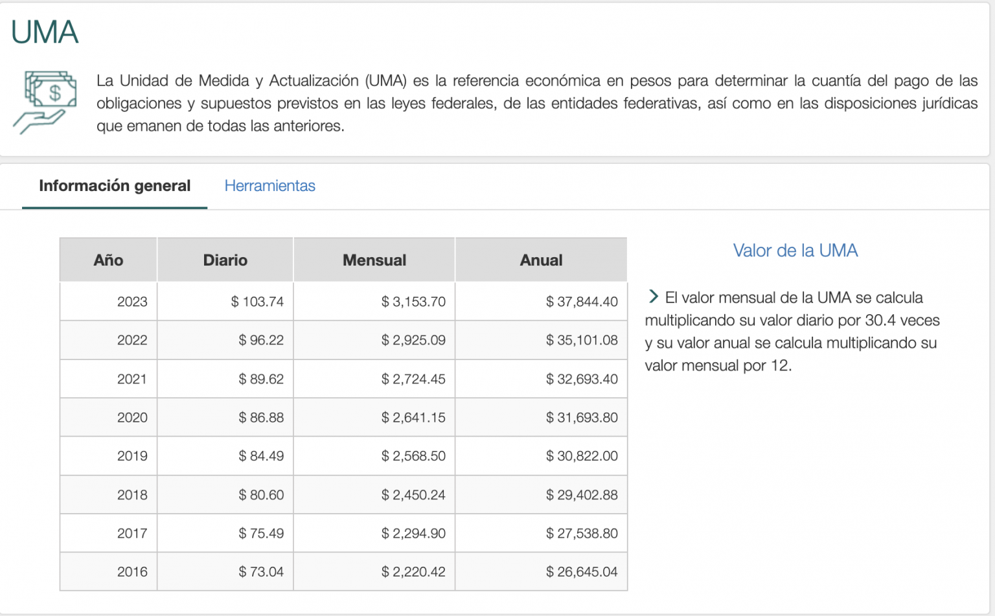Screen dimensions: 995x616
Task: Click the Diario column header
Action: [x=225, y=260]
